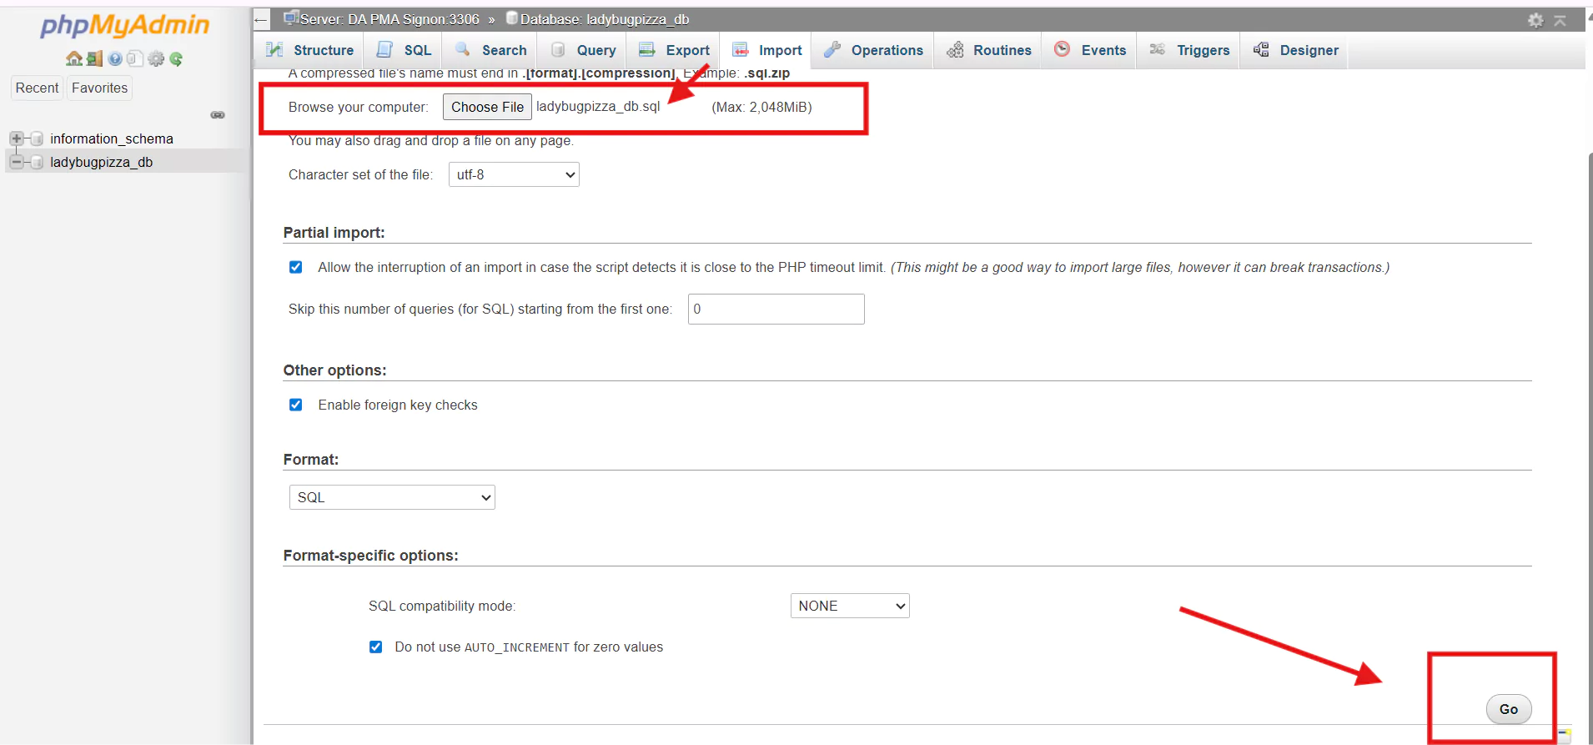Screen dimensions: 1593x745
Task: Open phpMyAdmin documentation question-mark icon
Action: point(115,58)
